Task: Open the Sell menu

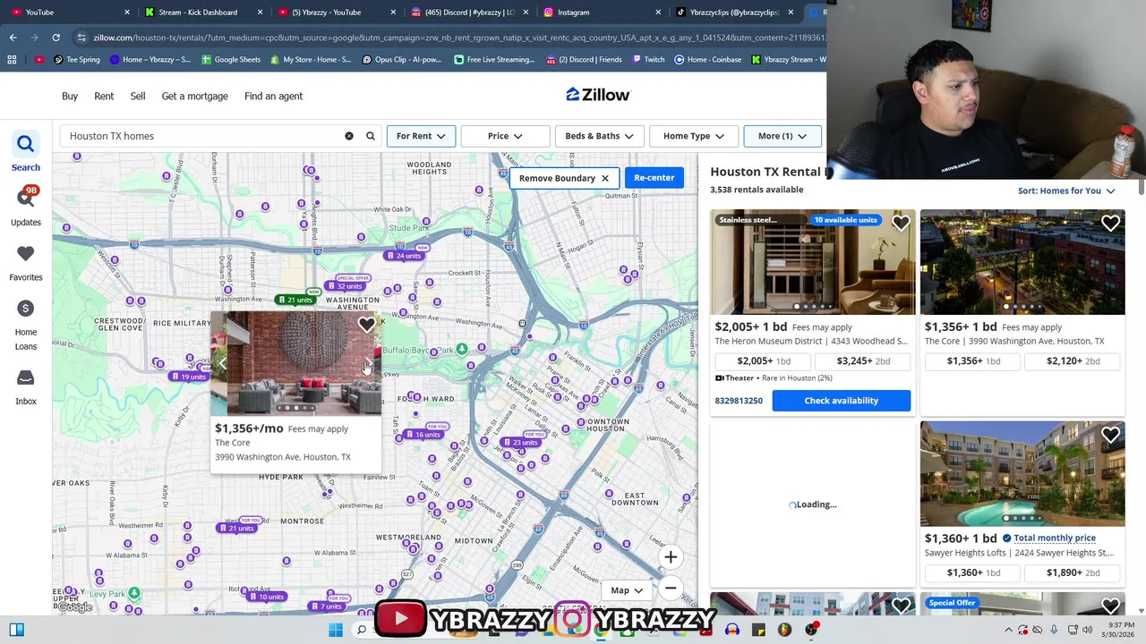Action: [138, 96]
